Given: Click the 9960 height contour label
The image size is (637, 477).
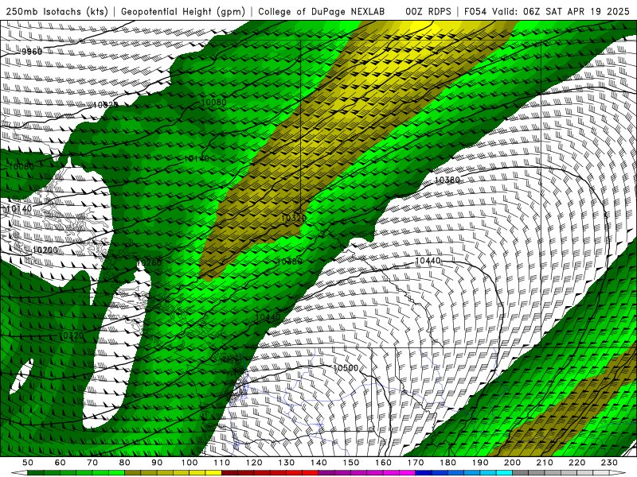Looking at the screenshot, I should point(32,52).
